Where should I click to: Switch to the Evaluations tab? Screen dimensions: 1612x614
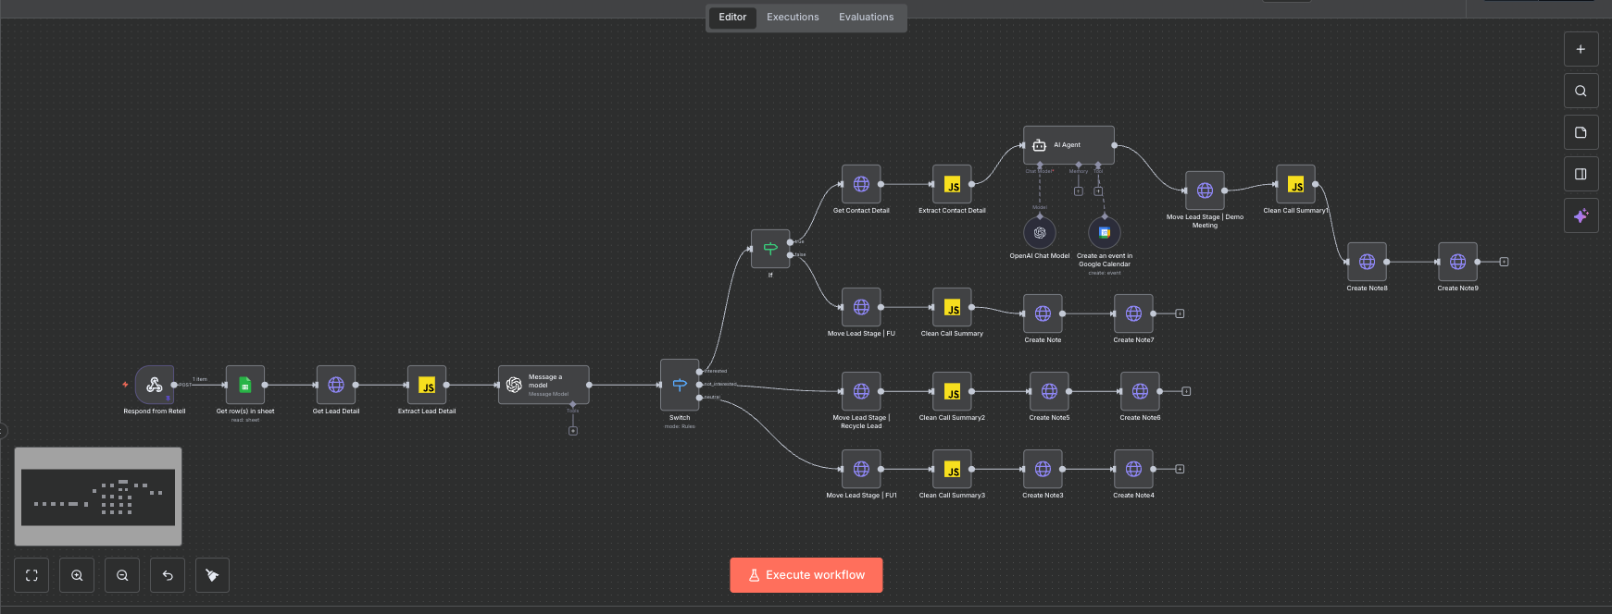[866, 18]
